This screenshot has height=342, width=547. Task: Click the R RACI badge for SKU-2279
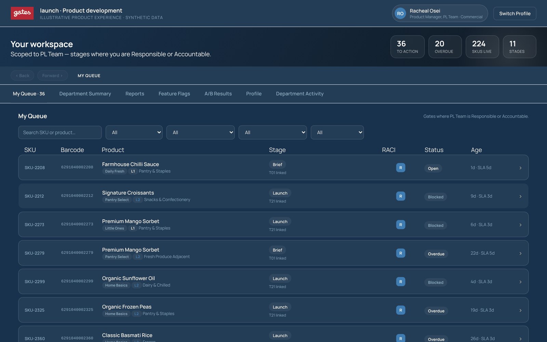point(401,253)
